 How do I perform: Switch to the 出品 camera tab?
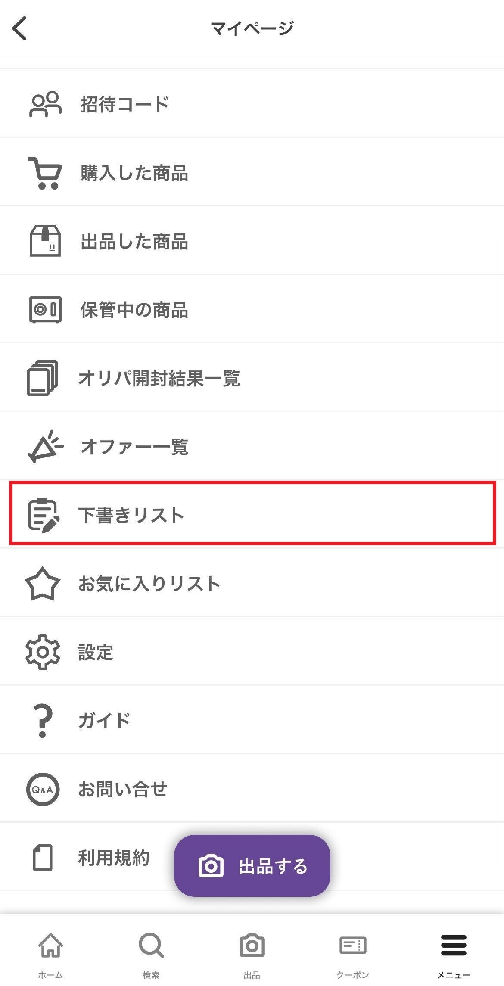[x=252, y=952]
